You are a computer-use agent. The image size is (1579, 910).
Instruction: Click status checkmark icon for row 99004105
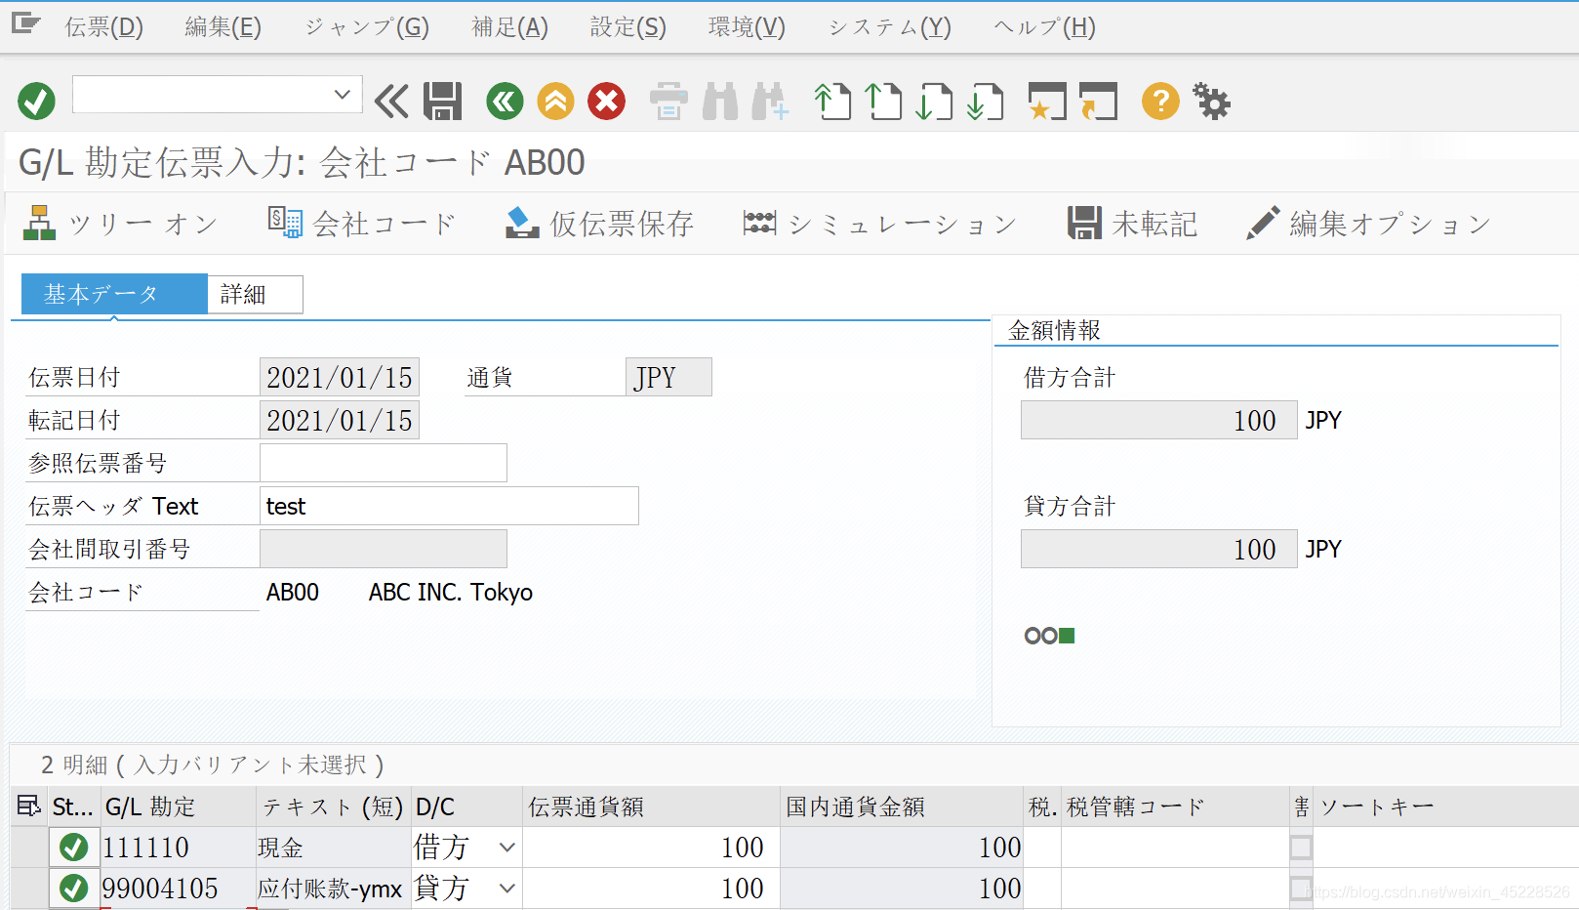(x=74, y=889)
